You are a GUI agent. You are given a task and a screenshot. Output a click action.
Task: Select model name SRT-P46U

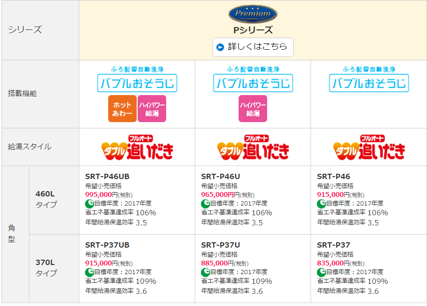221,177
